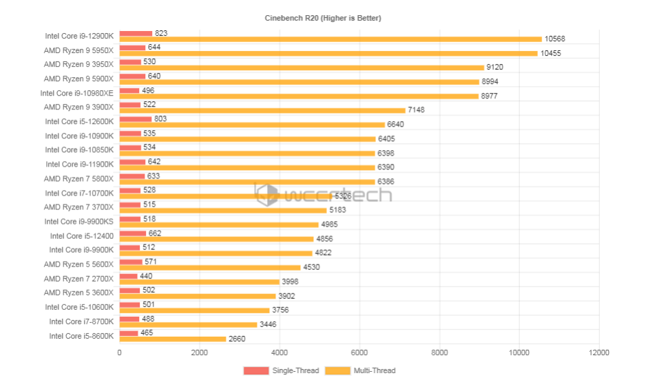The width and height of the screenshot is (652, 389).
Task: Toggle the Single-Thread legend label
Action: [295, 370]
